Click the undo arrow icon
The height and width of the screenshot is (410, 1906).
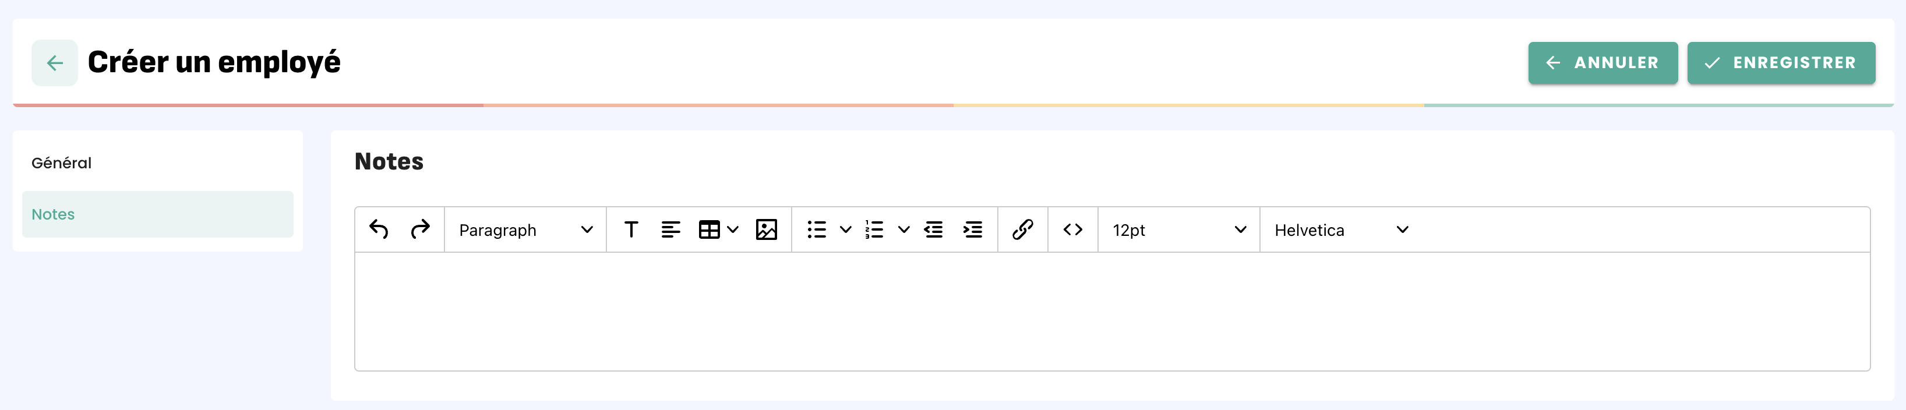379,229
